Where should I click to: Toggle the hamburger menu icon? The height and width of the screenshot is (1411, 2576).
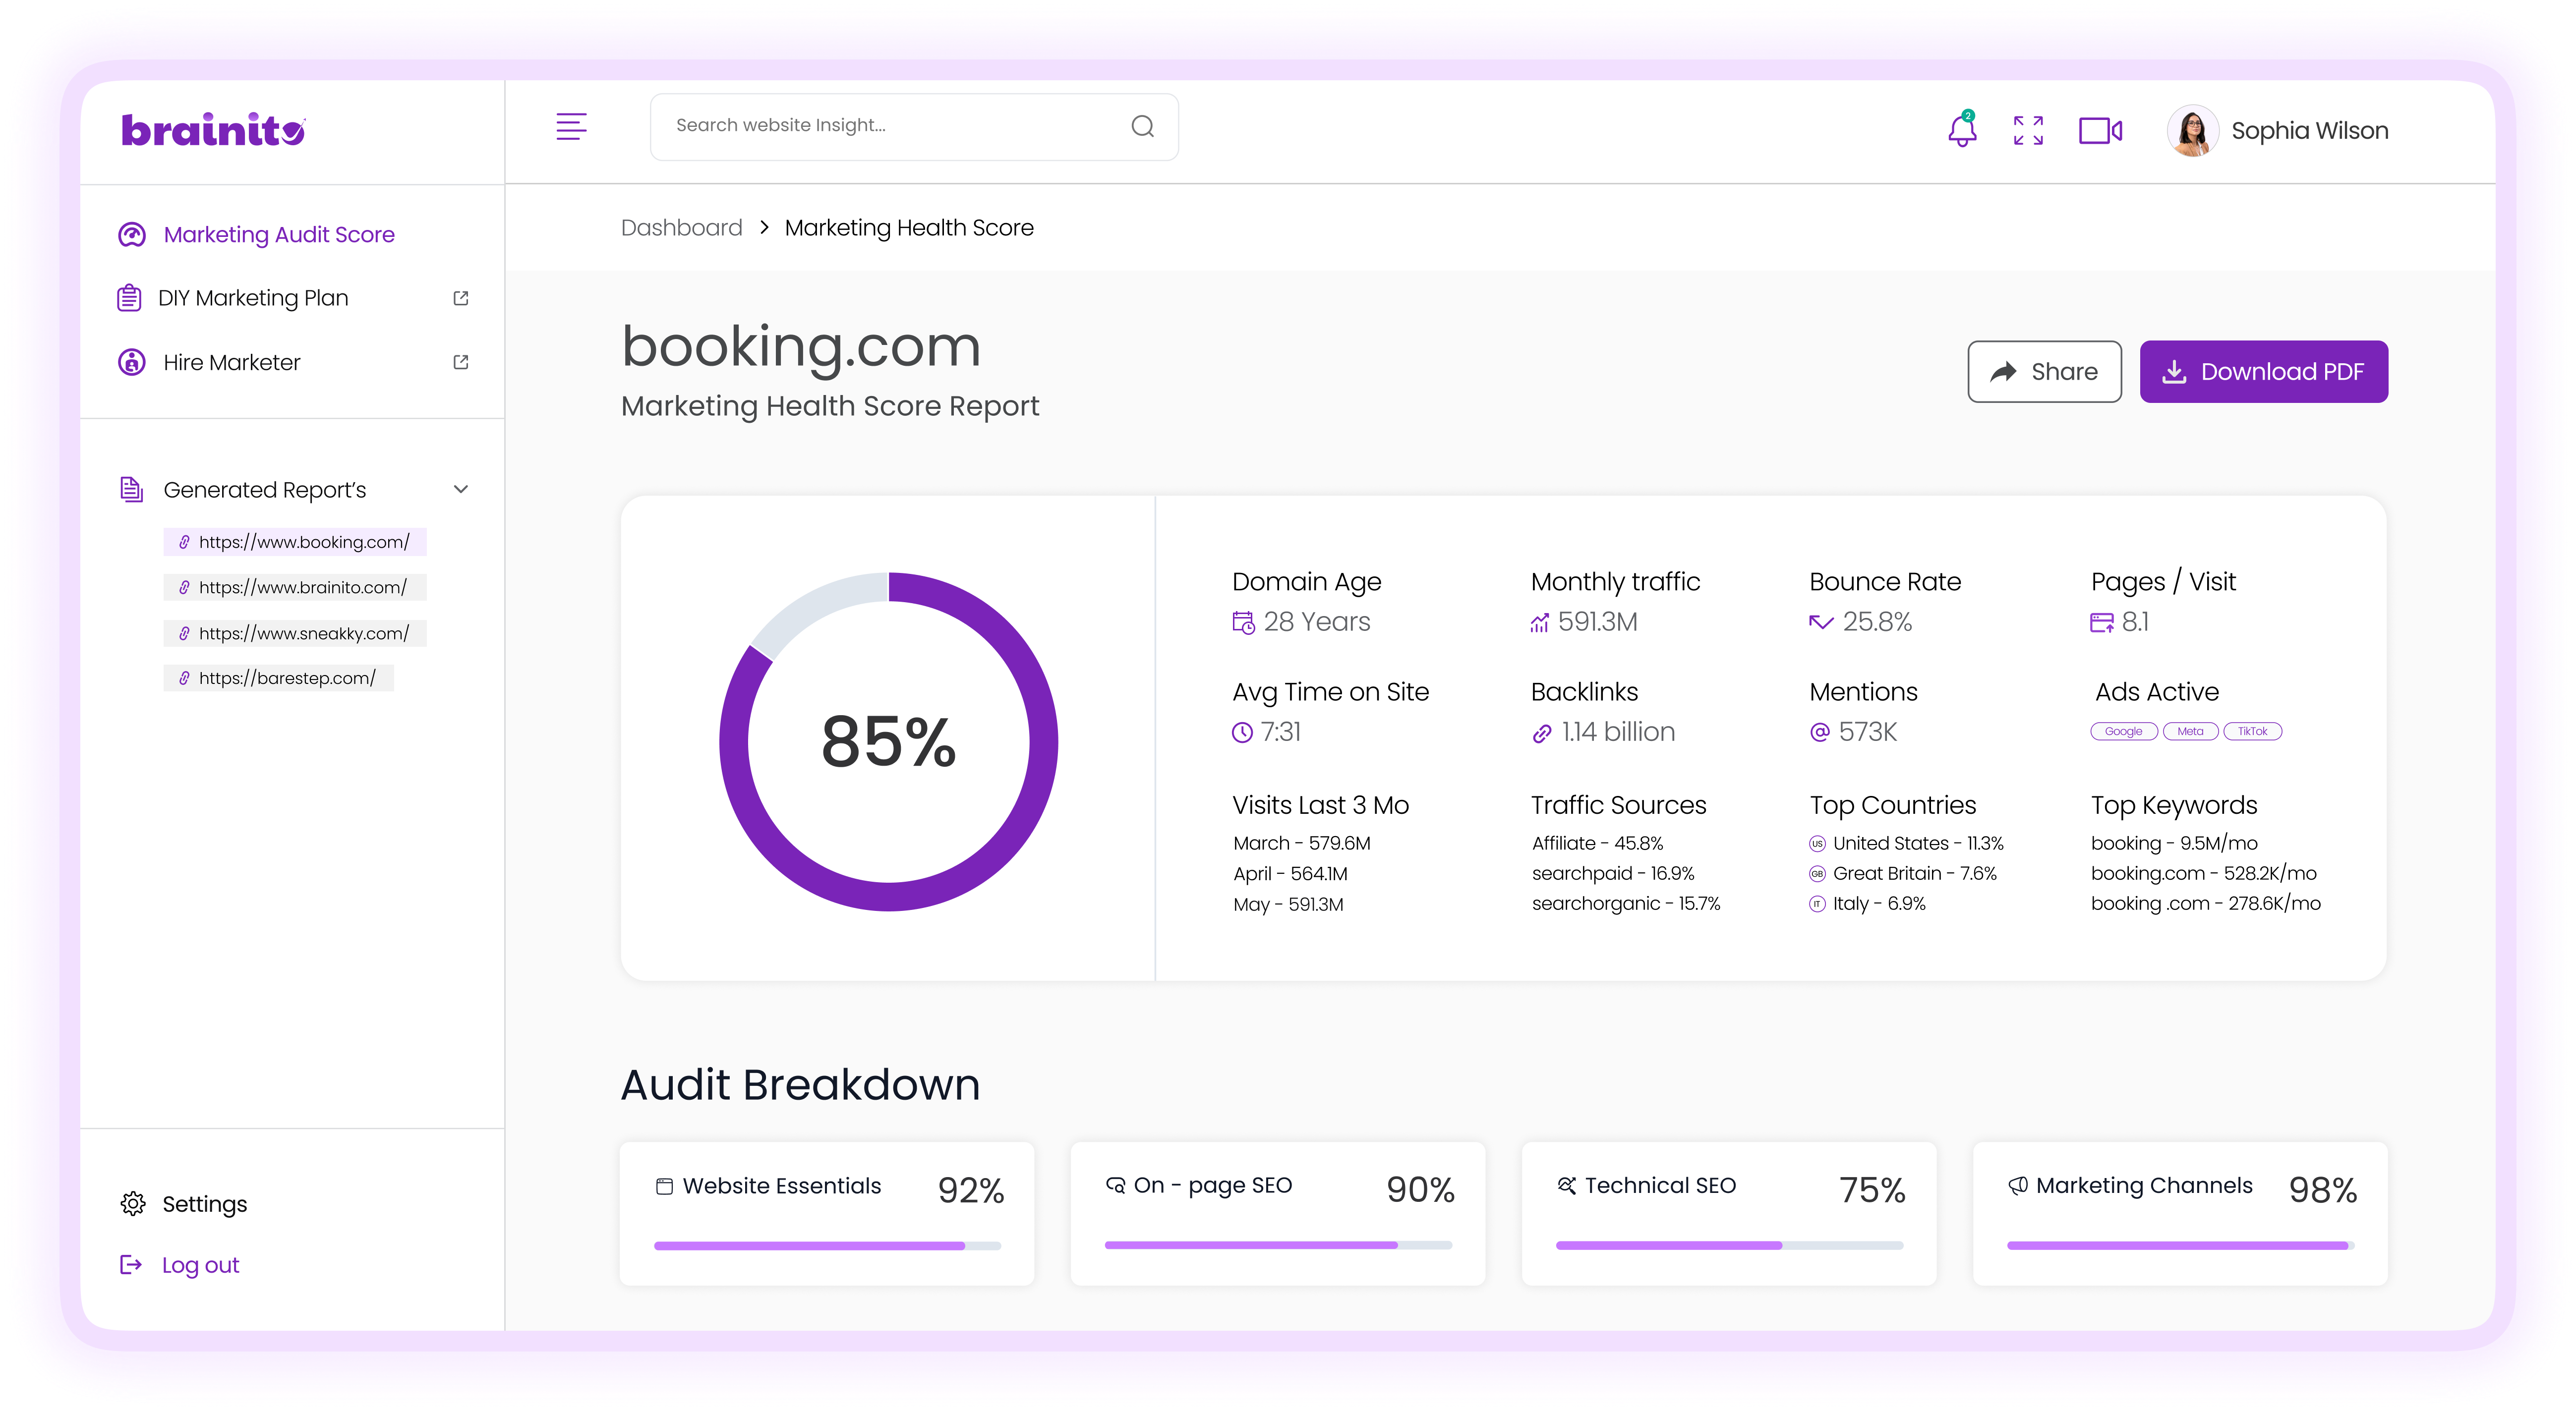pos(571,127)
